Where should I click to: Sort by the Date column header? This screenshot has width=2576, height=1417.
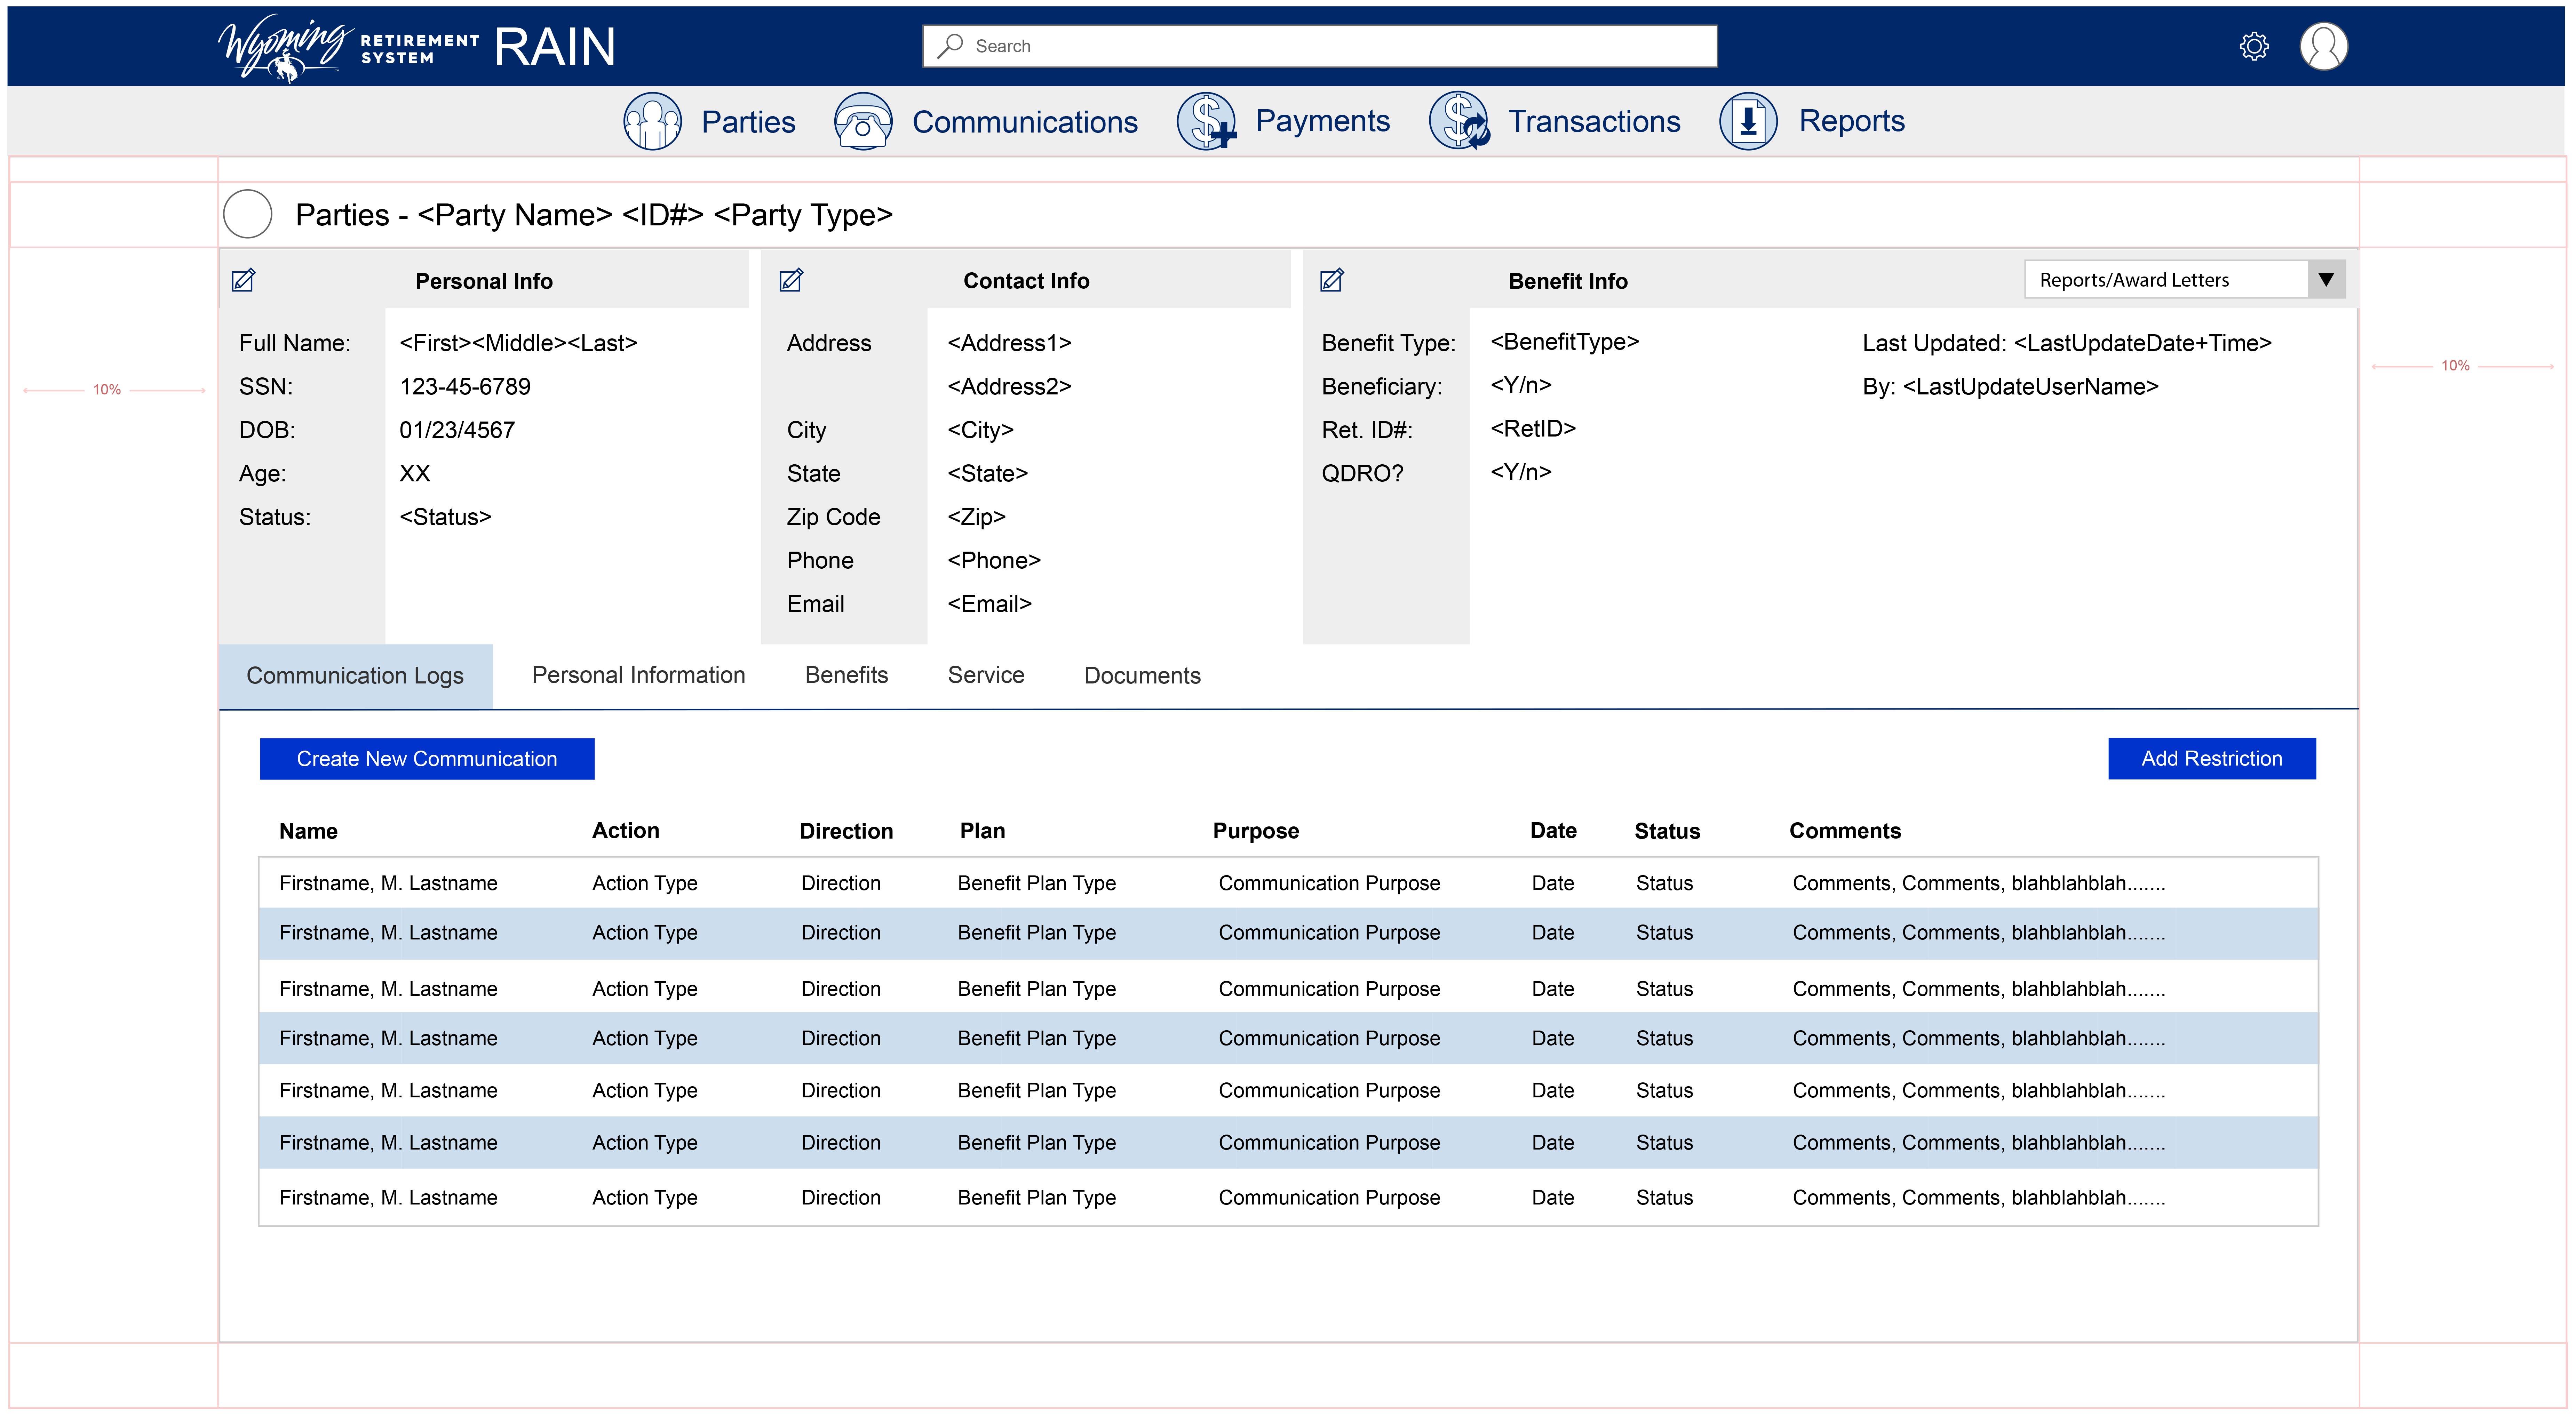coord(1553,831)
